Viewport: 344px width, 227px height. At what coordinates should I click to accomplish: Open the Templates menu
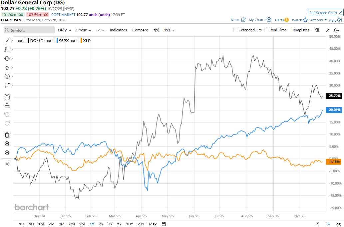coord(301,30)
